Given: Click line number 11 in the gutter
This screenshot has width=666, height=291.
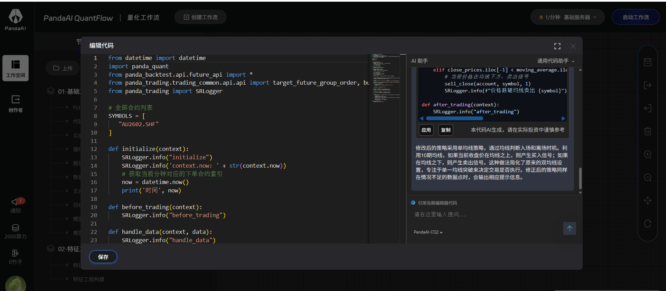Looking at the screenshot, I should coord(93,141).
